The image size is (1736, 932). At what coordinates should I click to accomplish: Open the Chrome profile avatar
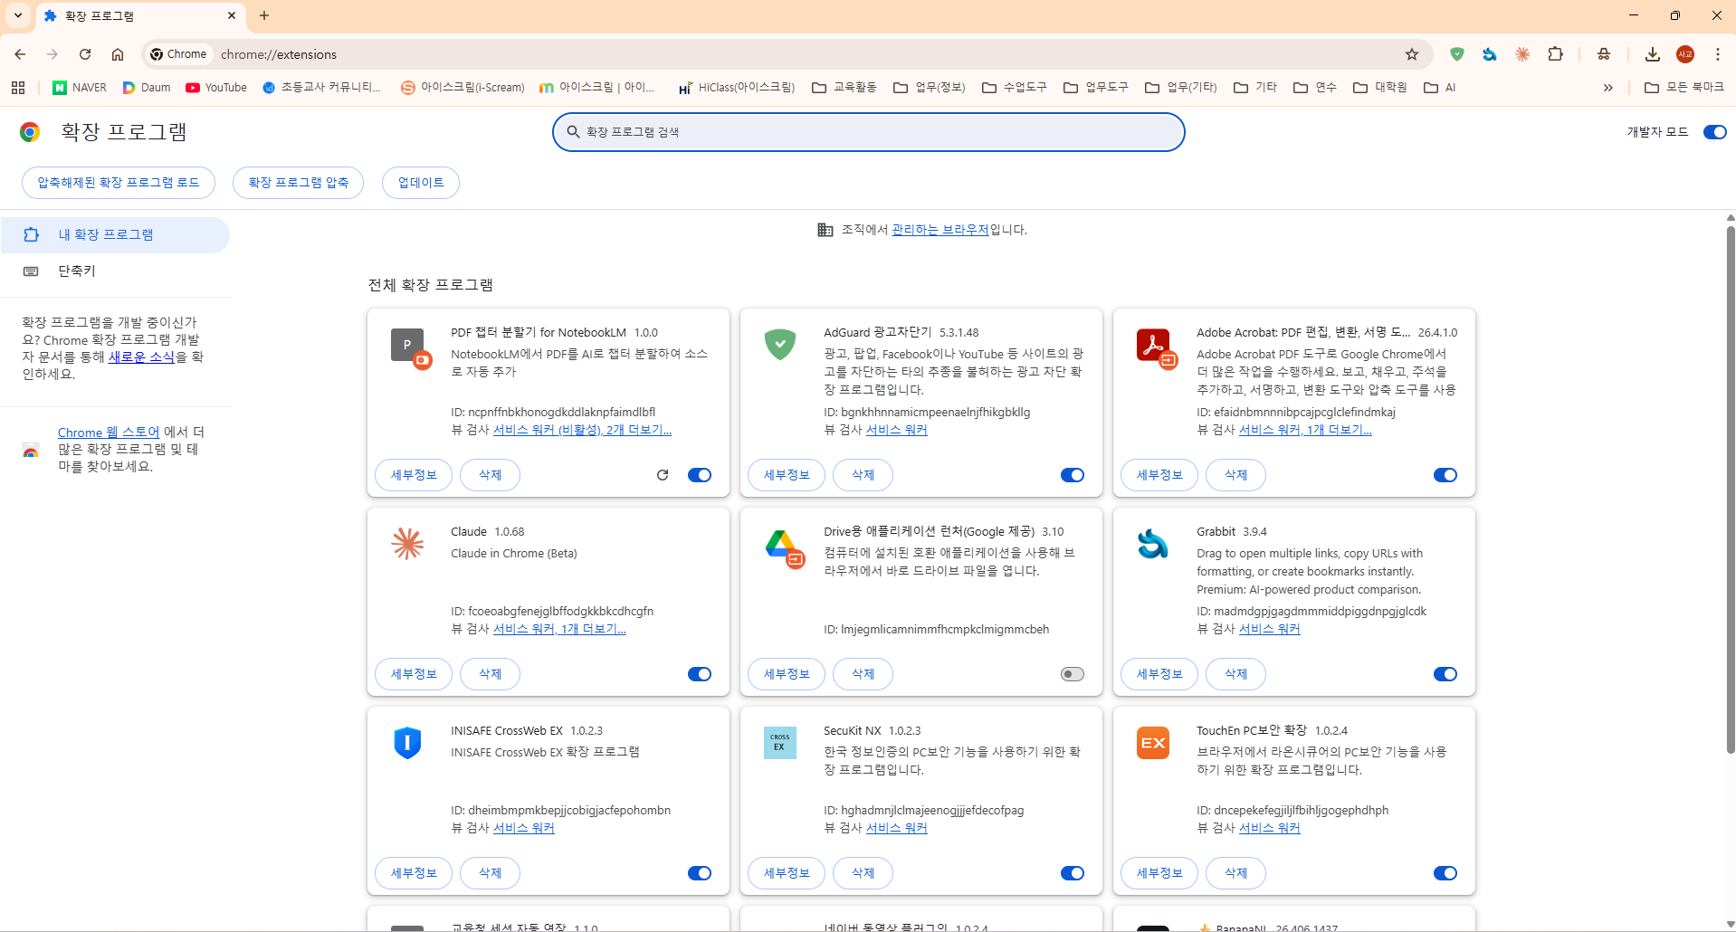pos(1685,54)
